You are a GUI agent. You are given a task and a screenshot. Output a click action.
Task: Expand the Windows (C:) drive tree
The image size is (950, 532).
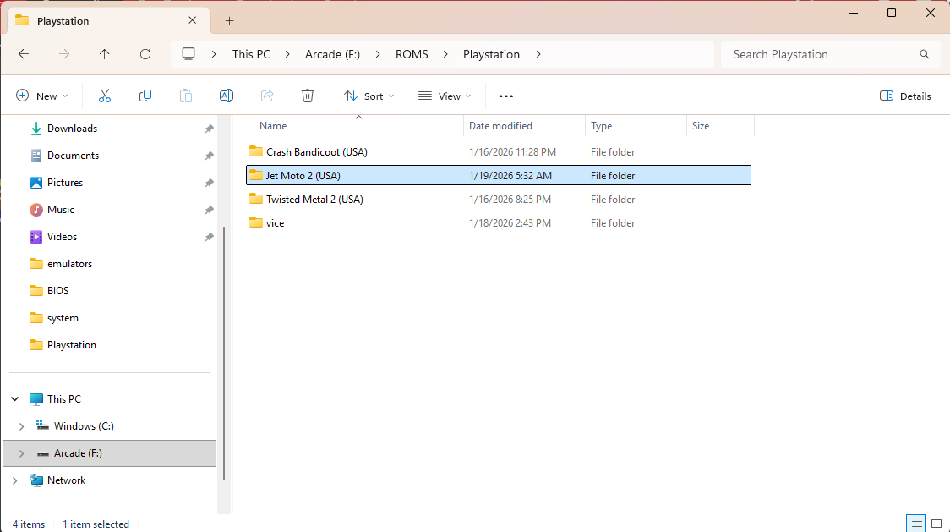[22, 426]
